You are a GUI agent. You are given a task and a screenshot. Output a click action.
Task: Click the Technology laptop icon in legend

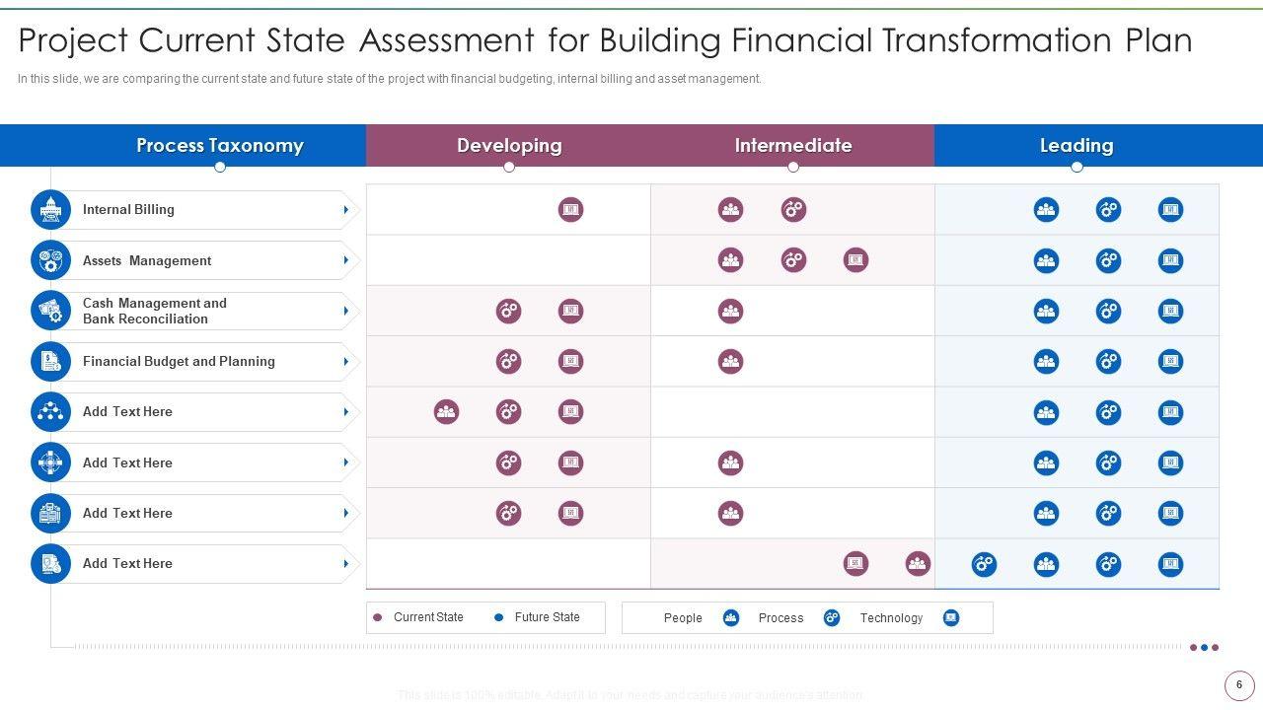click(951, 618)
